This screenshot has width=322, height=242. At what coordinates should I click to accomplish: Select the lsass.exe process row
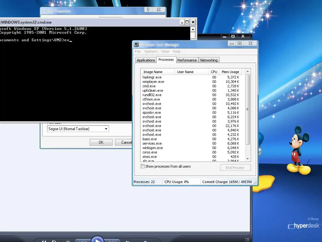[x=193, y=139]
